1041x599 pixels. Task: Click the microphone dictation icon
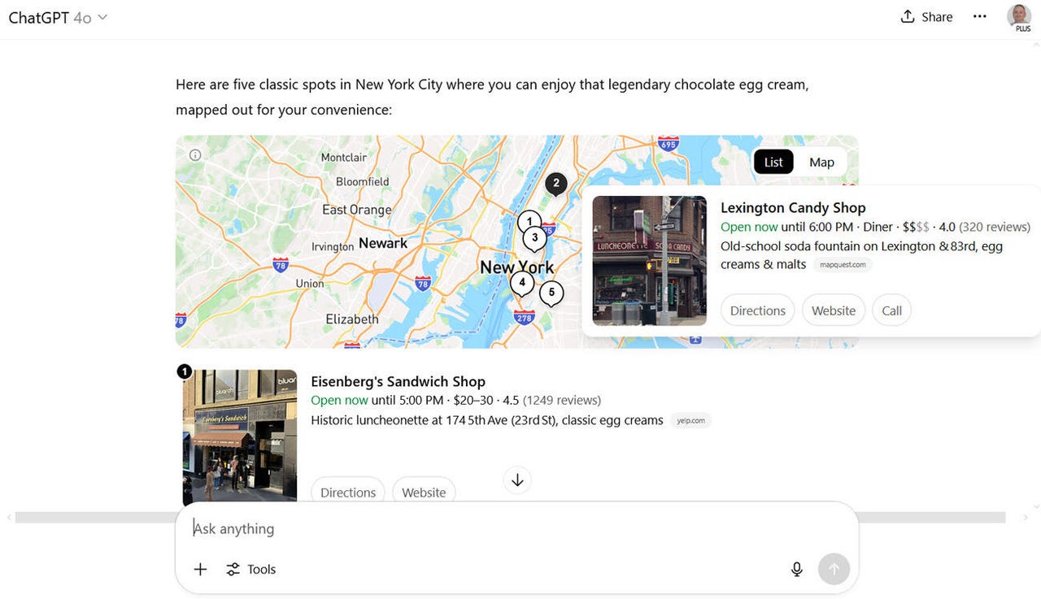[x=797, y=569]
